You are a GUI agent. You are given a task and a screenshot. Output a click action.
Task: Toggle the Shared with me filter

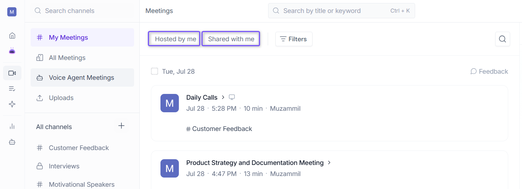231,39
